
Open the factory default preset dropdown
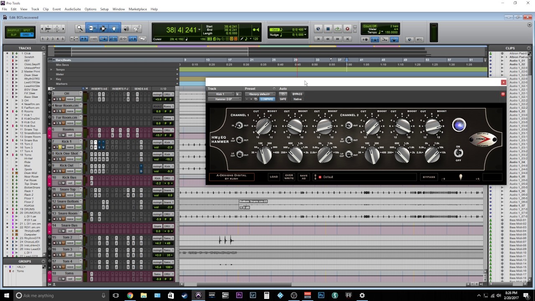(260, 94)
